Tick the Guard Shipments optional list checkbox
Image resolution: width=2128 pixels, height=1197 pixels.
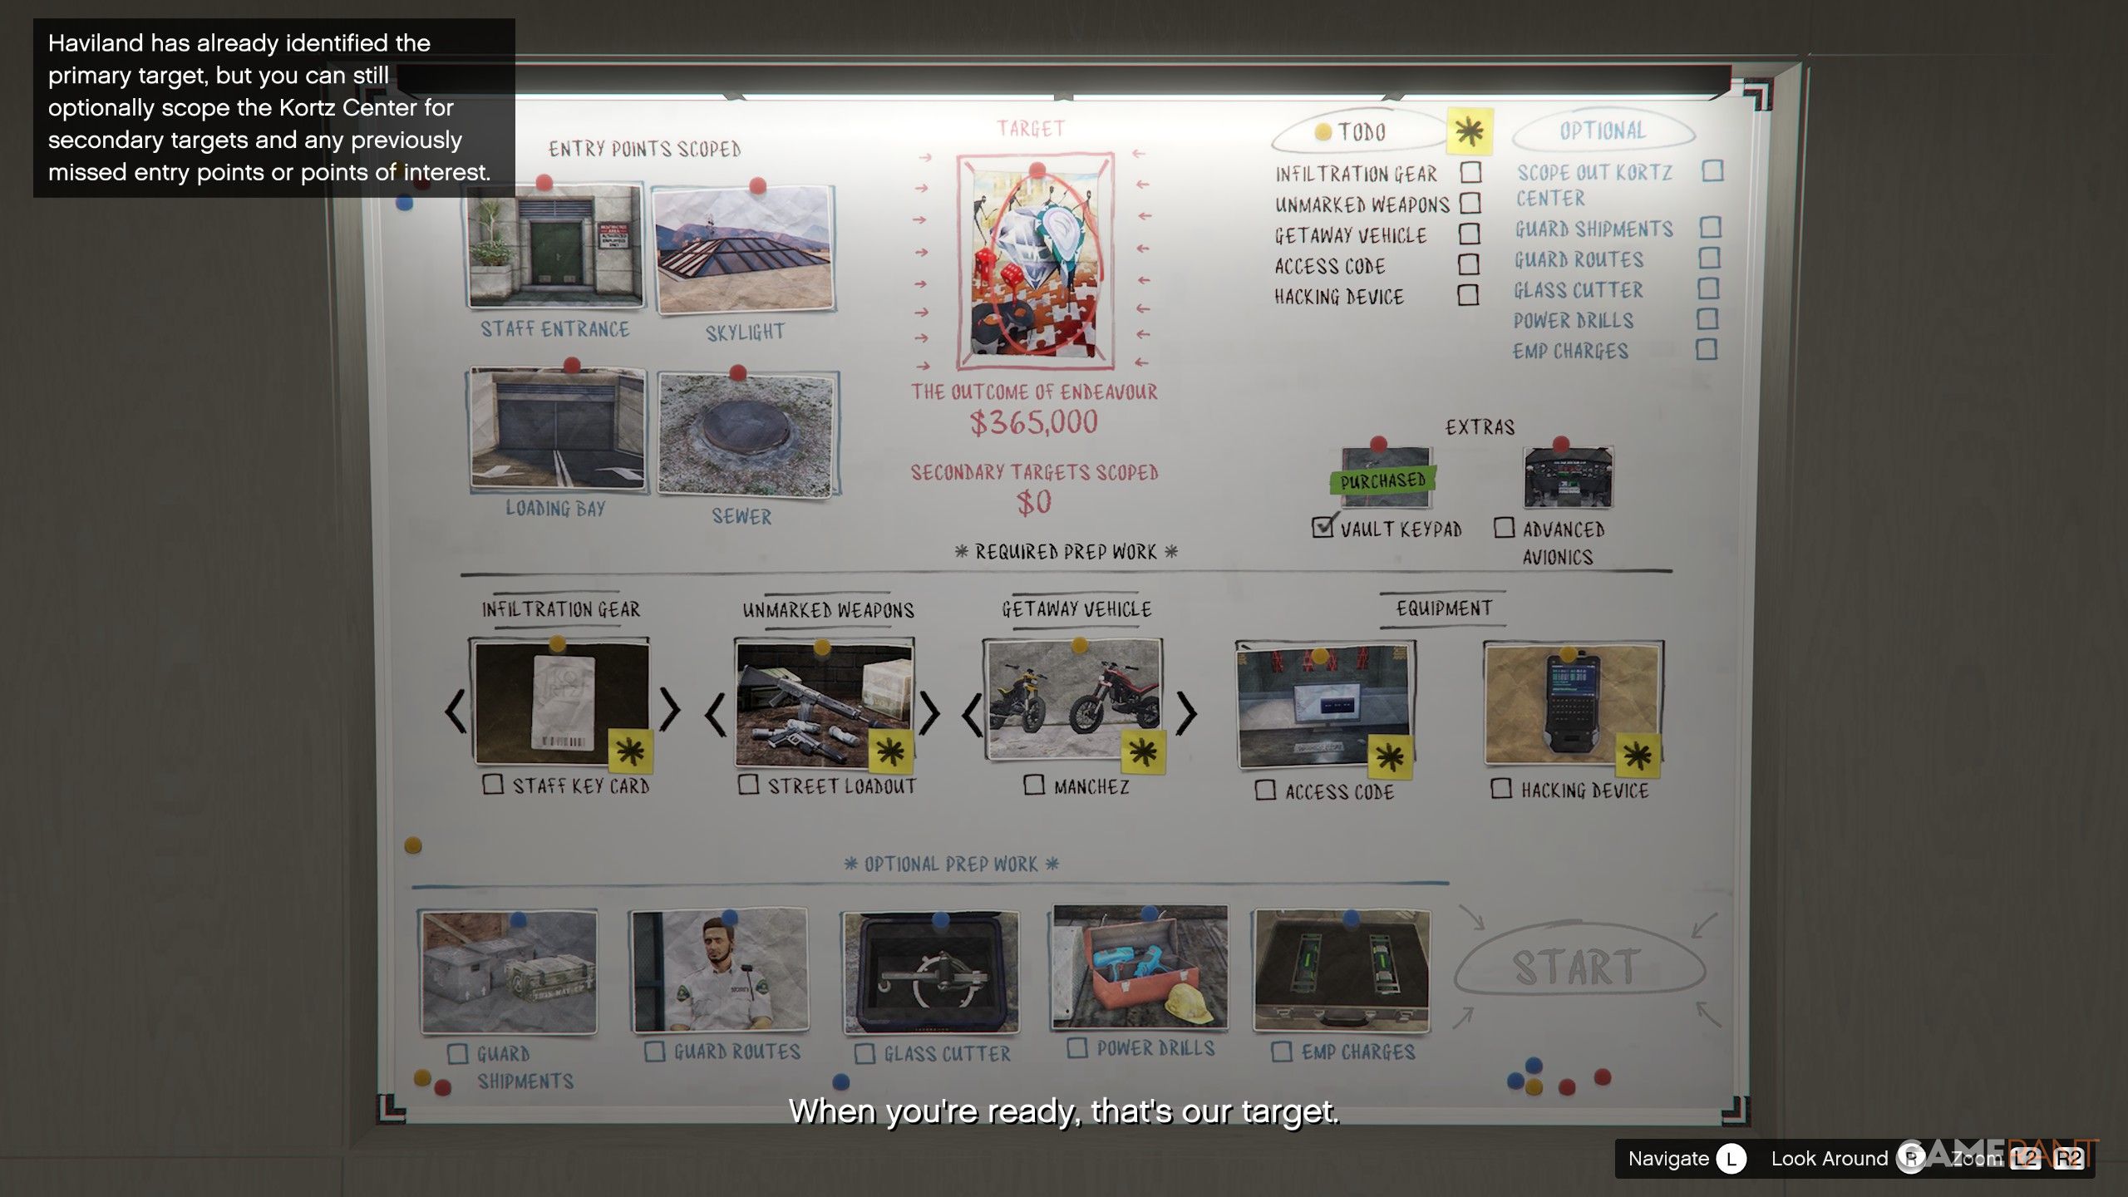1711,227
